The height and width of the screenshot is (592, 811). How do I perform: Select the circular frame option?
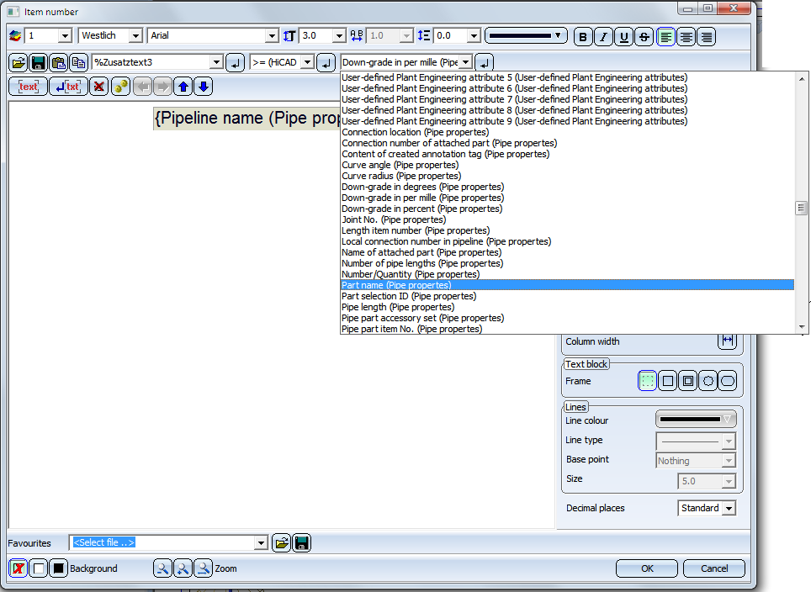708,382
